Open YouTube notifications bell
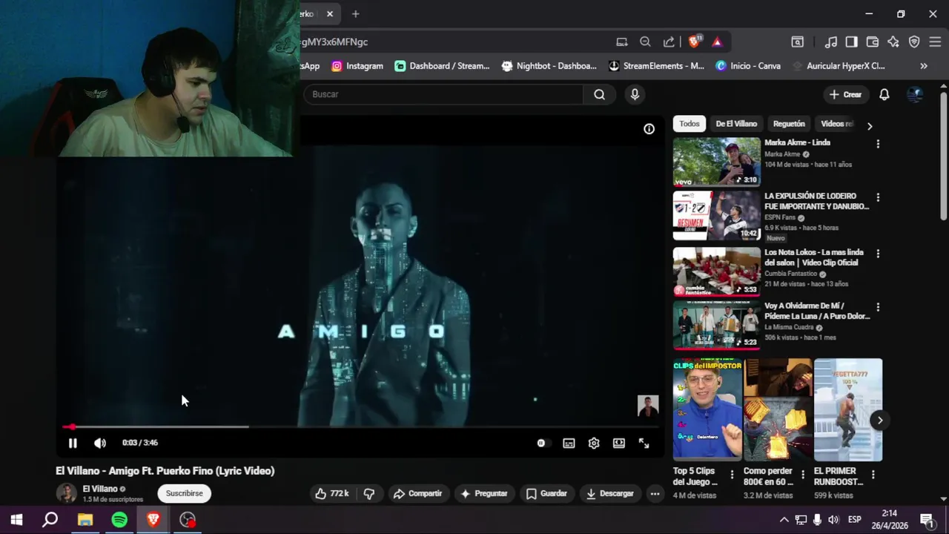 tap(884, 94)
